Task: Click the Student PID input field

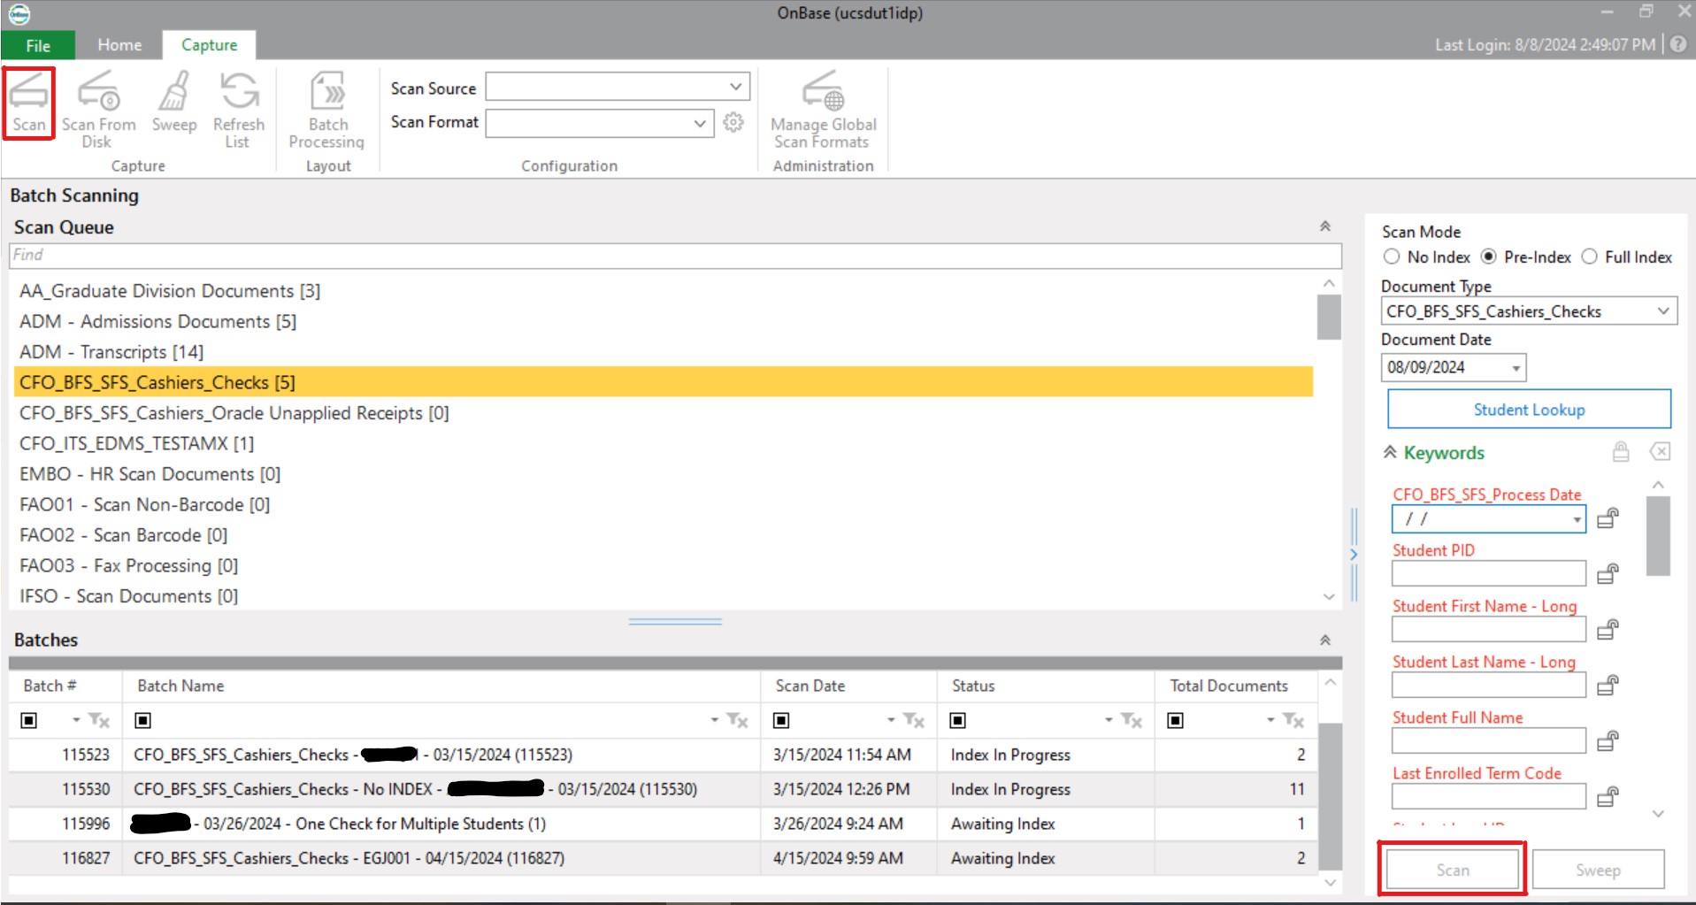Action: (1488, 573)
